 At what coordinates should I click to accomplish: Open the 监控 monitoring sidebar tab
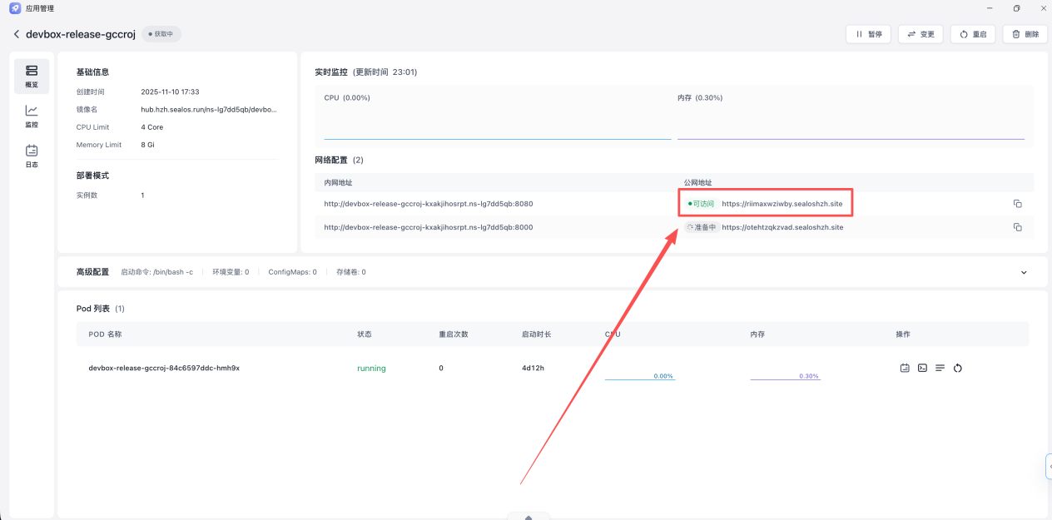click(32, 116)
